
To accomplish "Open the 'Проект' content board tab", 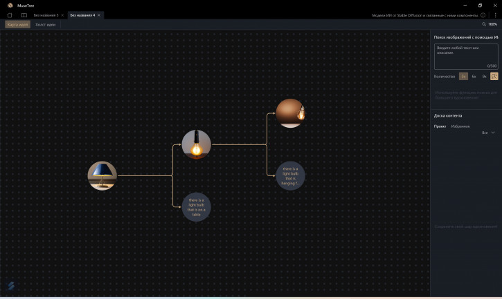I will tap(440, 126).
